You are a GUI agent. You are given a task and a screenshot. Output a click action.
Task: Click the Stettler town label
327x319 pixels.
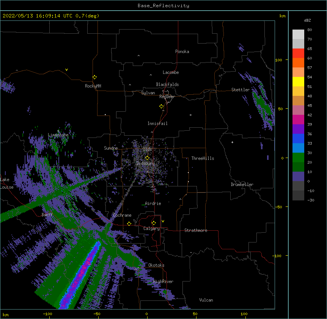[241, 90]
